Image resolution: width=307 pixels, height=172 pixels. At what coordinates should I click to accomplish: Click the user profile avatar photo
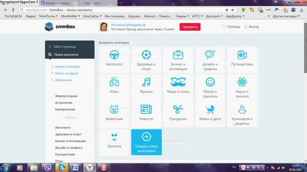[x=104, y=27]
